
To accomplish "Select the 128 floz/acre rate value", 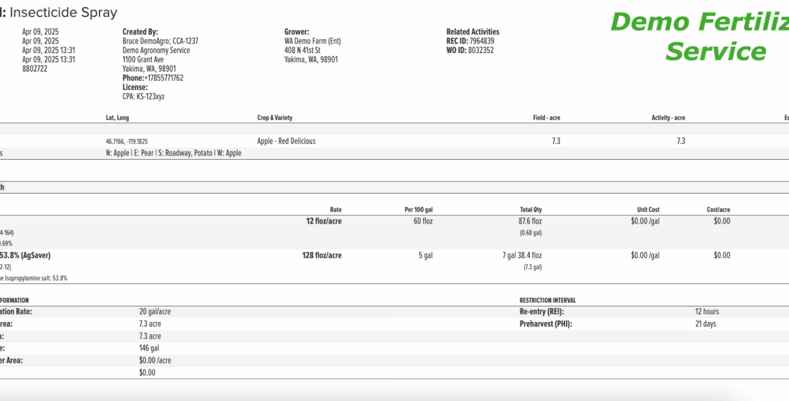I will 322,255.
